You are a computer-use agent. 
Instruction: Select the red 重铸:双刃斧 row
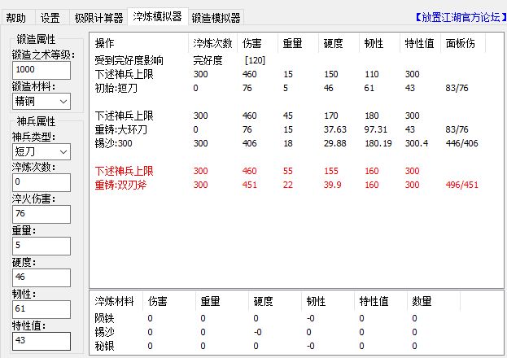click(x=288, y=185)
